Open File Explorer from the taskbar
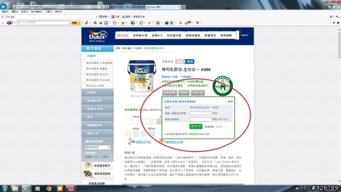 pyautogui.click(x=15, y=188)
